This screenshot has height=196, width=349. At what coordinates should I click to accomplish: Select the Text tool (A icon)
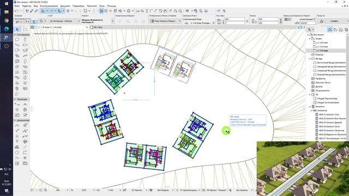(x=17, y=136)
